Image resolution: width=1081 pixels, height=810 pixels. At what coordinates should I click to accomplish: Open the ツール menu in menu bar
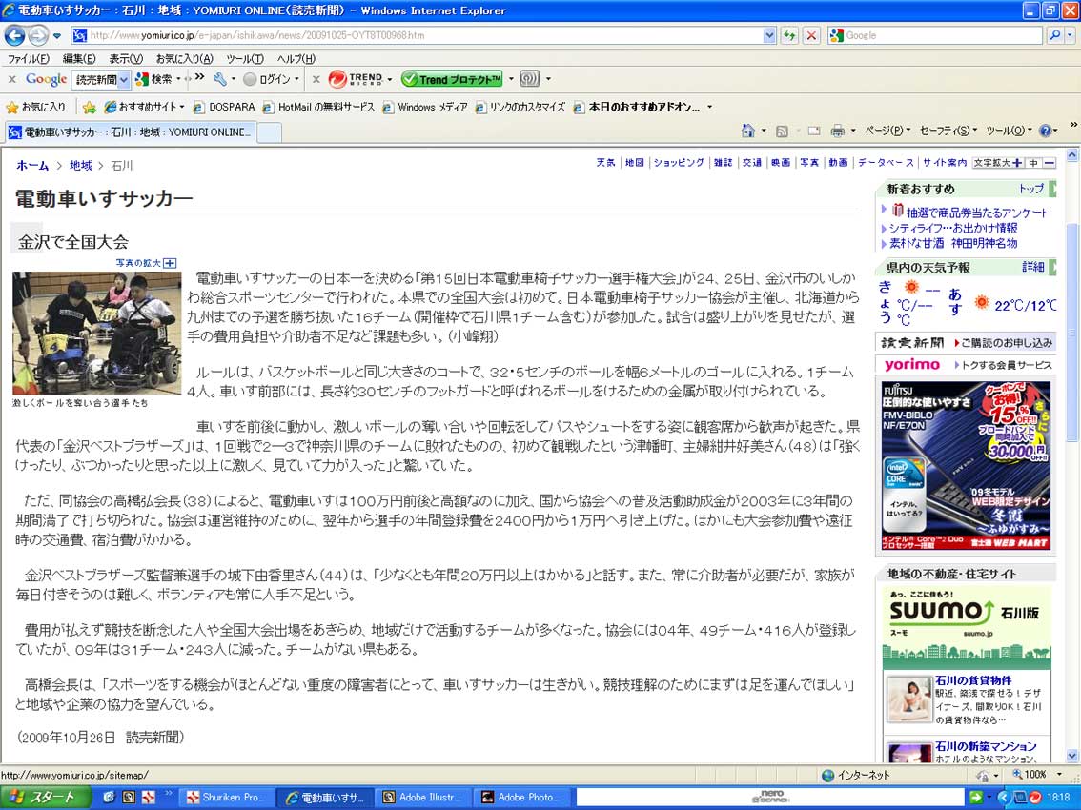tap(244, 59)
